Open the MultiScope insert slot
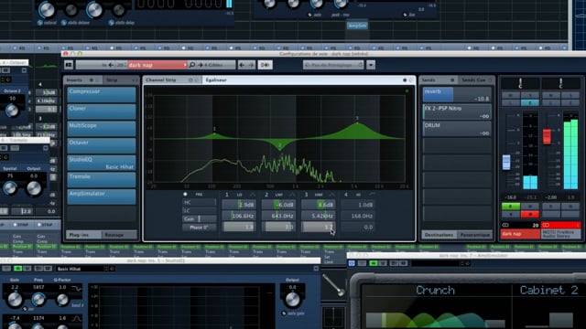Image resolution: width=586 pixels, height=329 pixels. (102, 128)
